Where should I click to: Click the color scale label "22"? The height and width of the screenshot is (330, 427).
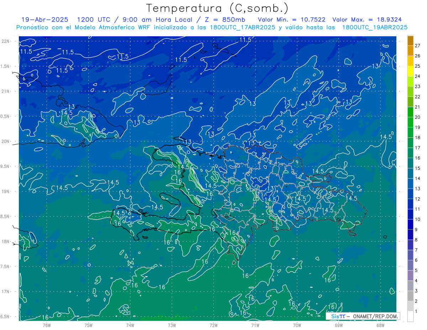(x=417, y=96)
